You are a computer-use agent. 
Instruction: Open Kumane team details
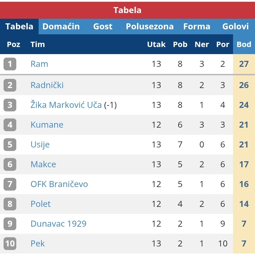pos(47,125)
